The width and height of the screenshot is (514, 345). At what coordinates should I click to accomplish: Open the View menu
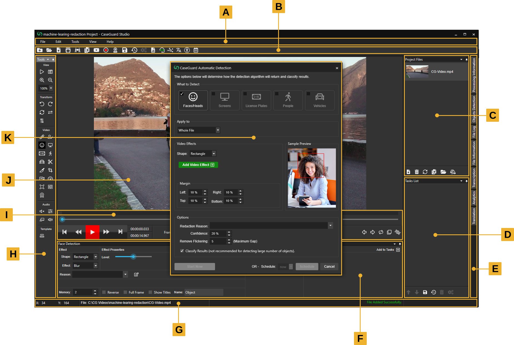tap(93, 42)
